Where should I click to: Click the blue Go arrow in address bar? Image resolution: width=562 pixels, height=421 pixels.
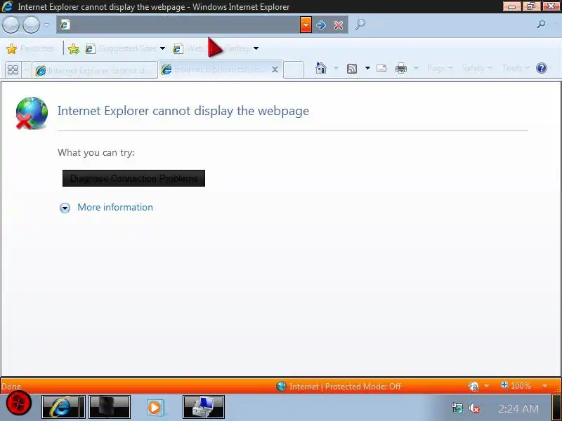321,25
